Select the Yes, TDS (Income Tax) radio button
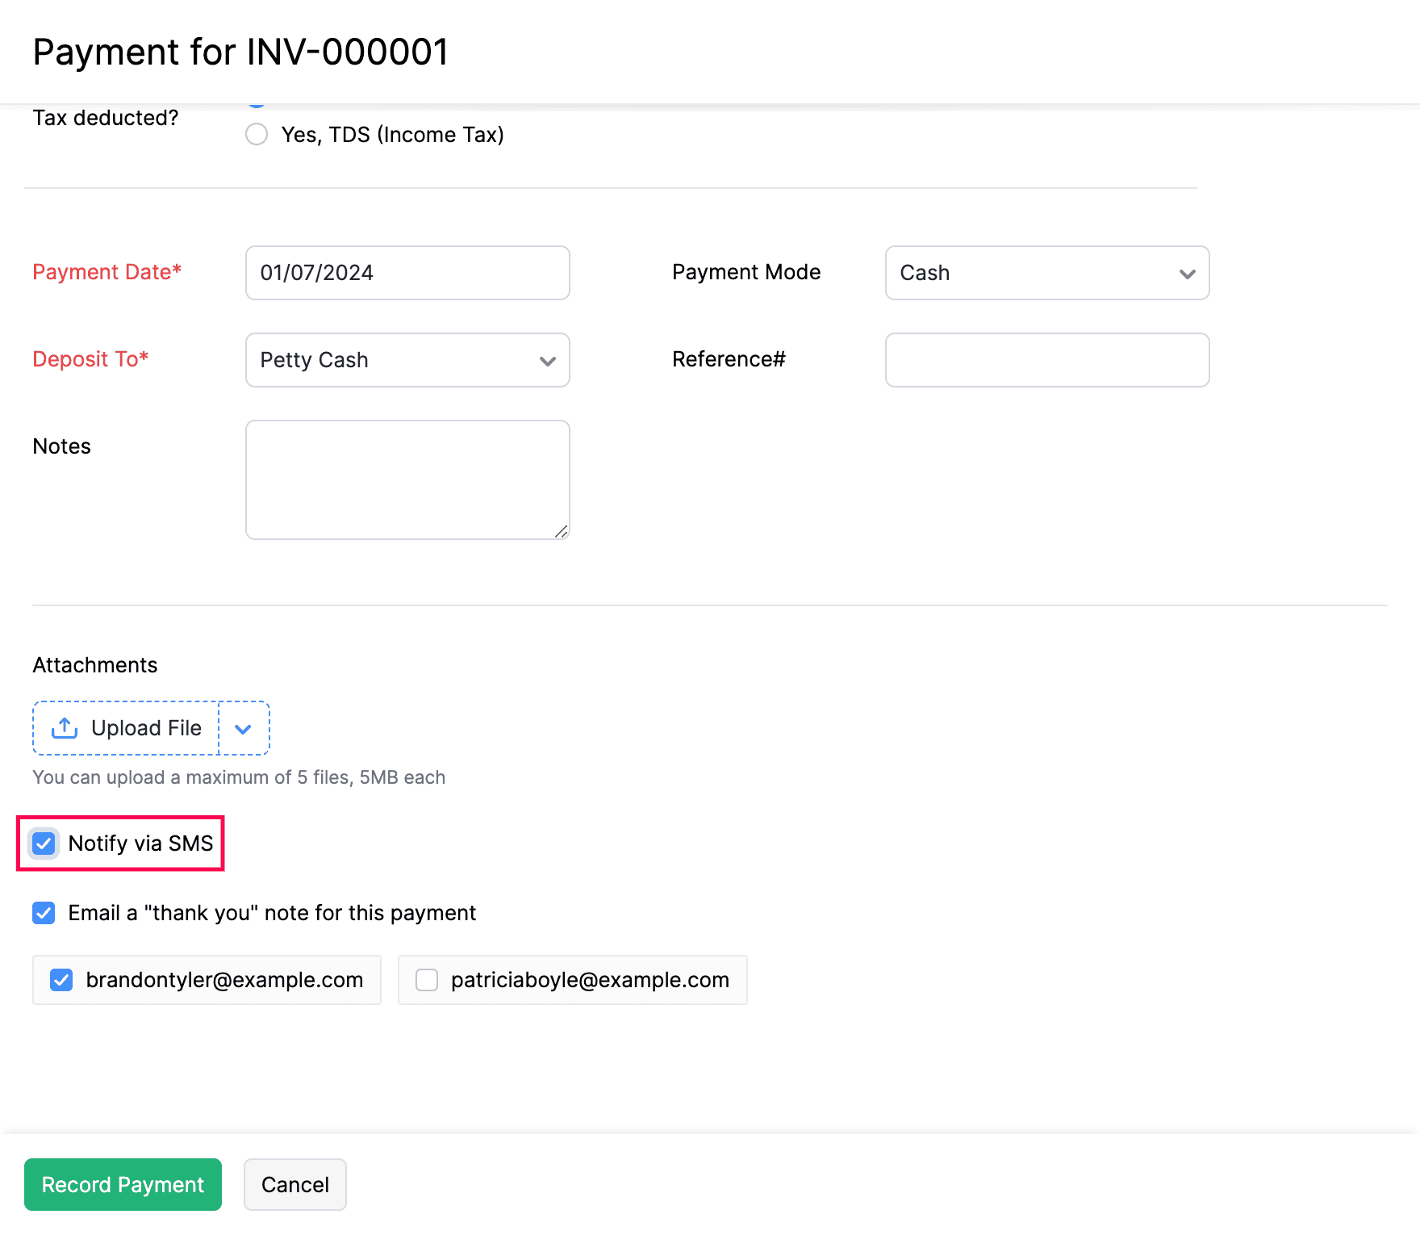Image resolution: width=1420 pixels, height=1235 pixels. point(257,134)
